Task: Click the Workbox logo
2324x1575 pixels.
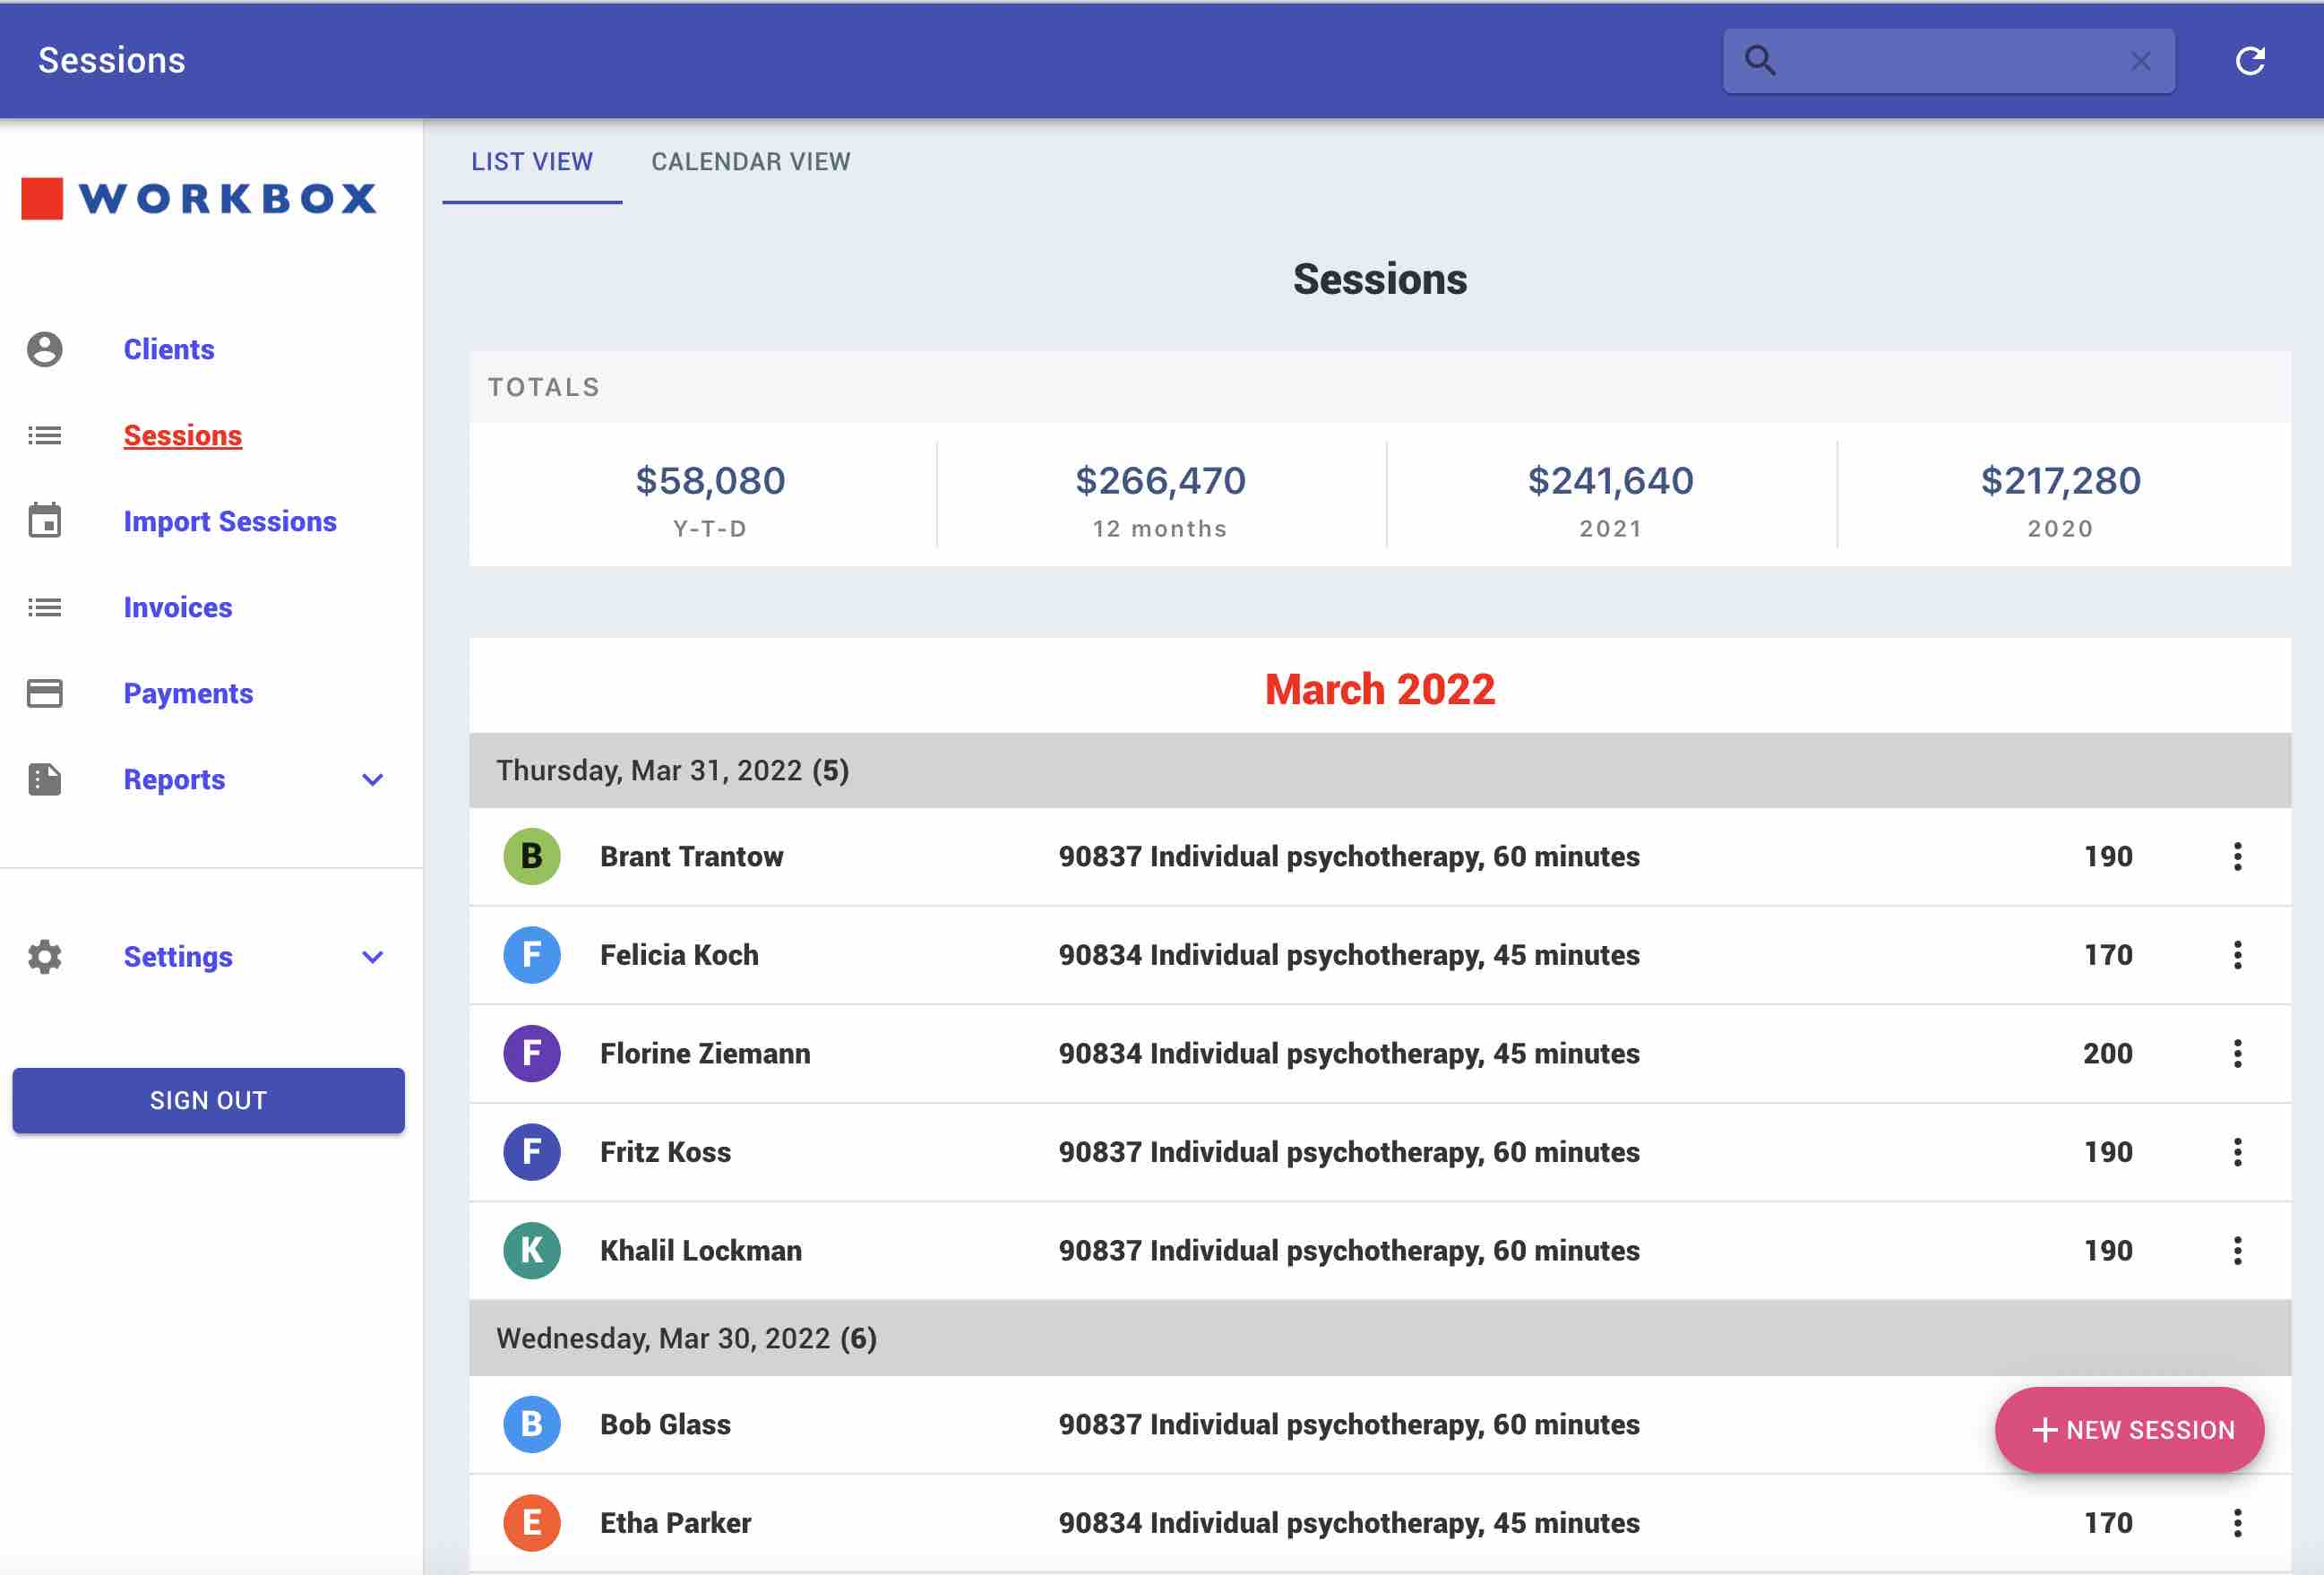Action: (x=199, y=197)
